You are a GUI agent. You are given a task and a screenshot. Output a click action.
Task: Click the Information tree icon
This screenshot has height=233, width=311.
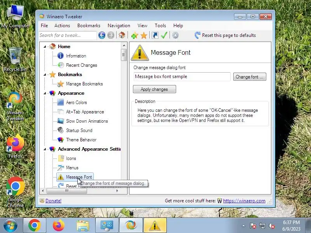[61, 56]
